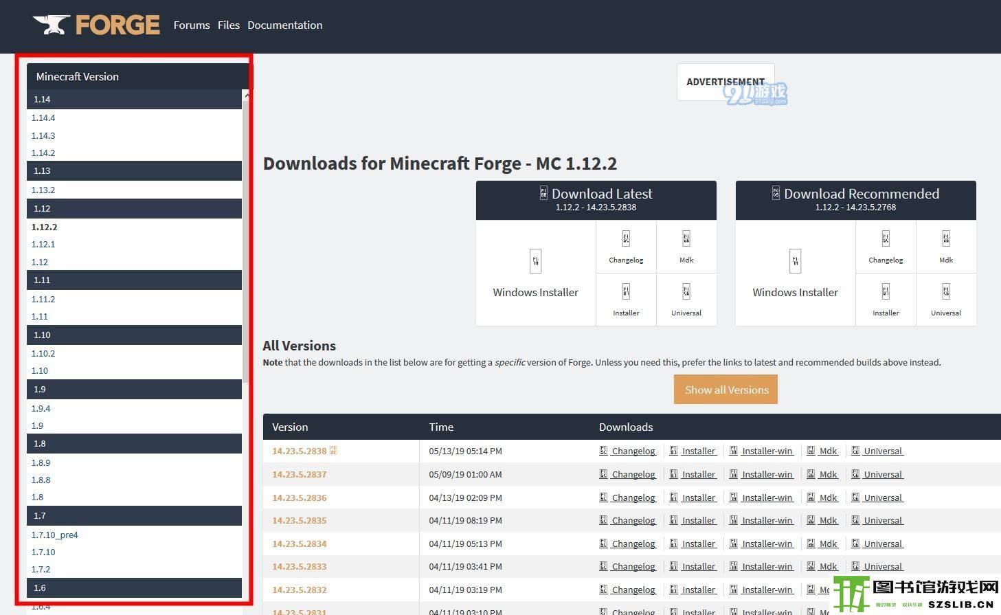The width and height of the screenshot is (1001, 615).
Task: Click version number 14.23.5.2838
Action: tap(300, 451)
